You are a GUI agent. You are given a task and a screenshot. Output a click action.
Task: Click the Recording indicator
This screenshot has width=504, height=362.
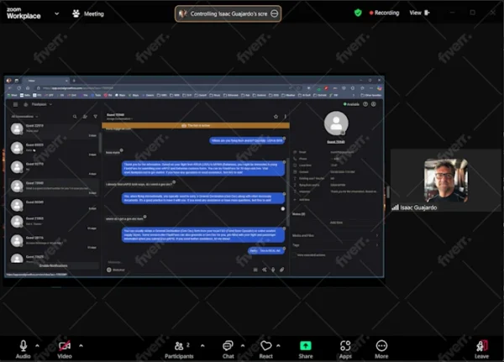pyautogui.click(x=383, y=13)
